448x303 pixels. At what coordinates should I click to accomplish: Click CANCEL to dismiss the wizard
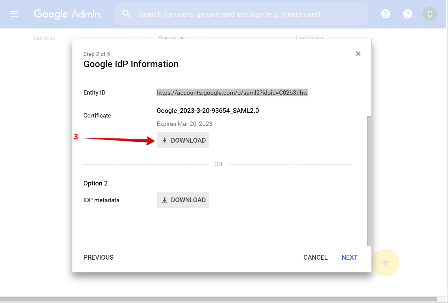coord(315,257)
